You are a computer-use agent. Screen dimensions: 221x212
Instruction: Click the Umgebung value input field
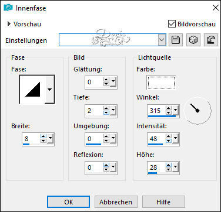pos(94,139)
